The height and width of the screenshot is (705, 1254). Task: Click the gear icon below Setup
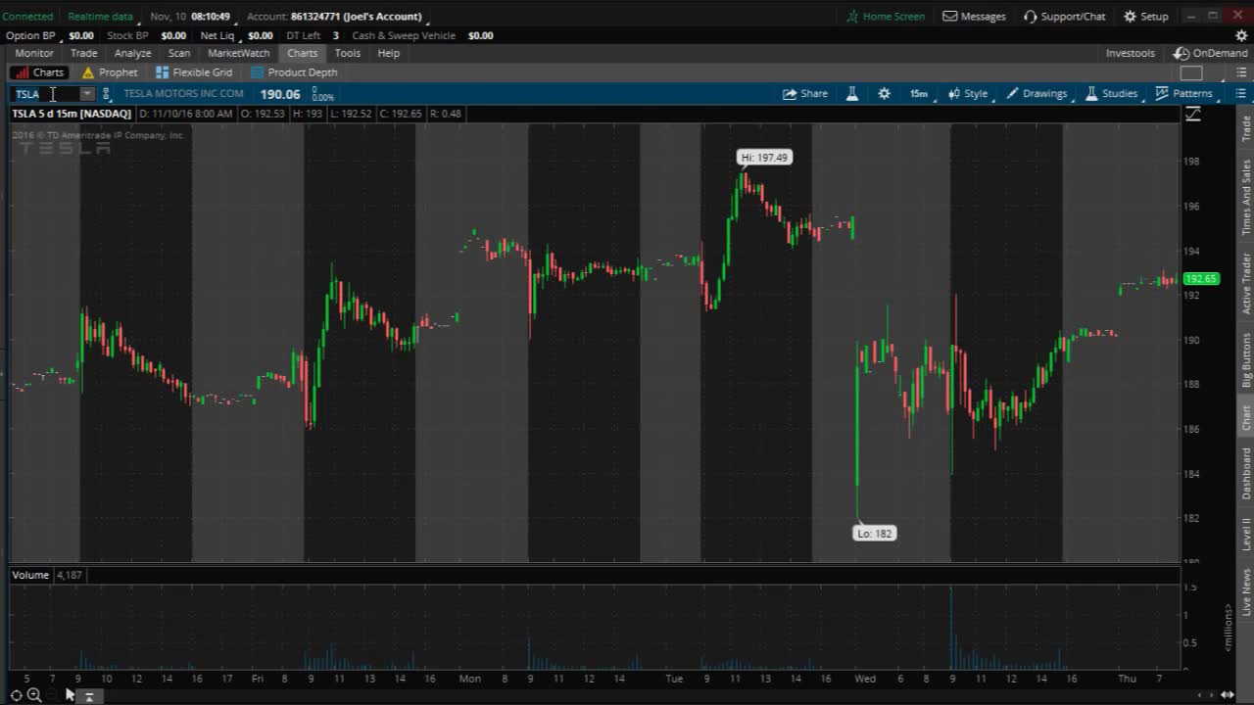[1241, 35]
